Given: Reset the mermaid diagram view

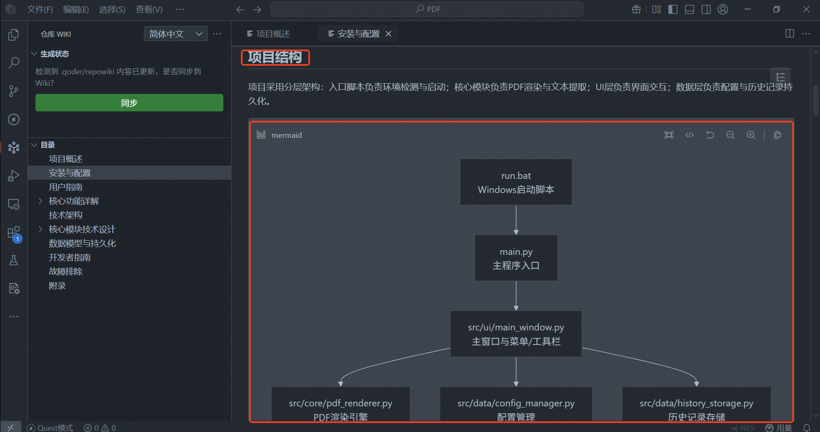Looking at the screenshot, I should 710,135.
